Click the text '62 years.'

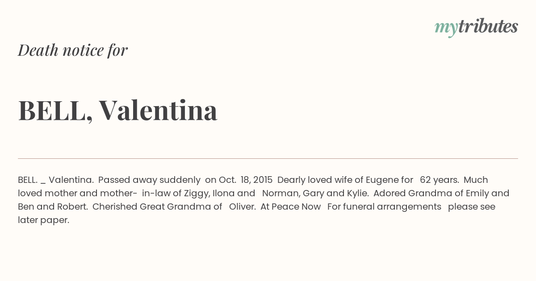[440, 180]
